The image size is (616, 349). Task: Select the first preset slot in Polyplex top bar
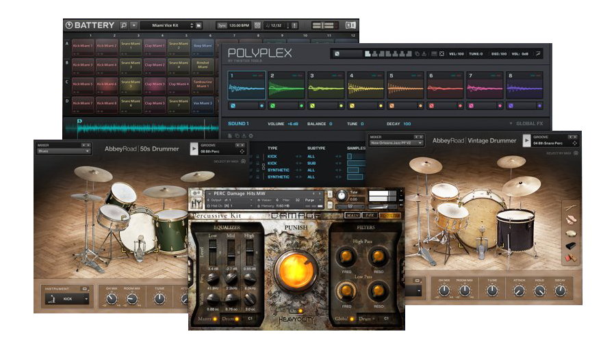(x=368, y=54)
